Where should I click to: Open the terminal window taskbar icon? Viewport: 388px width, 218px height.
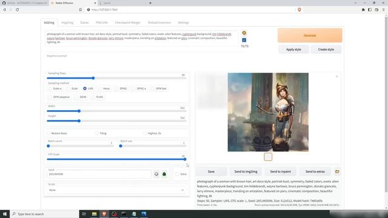tap(124, 214)
